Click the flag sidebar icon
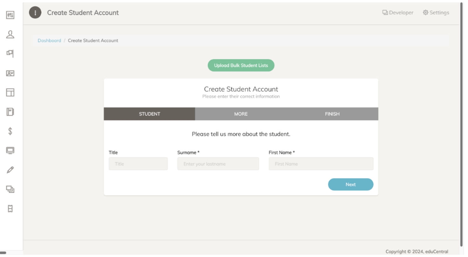Image resolution: width=468 pixels, height=257 pixels. [x=10, y=54]
